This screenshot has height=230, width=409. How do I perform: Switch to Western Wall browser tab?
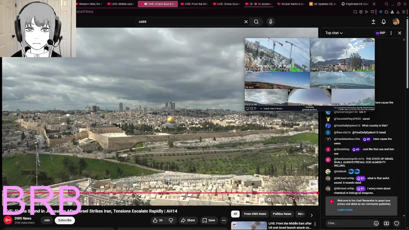coord(89,4)
